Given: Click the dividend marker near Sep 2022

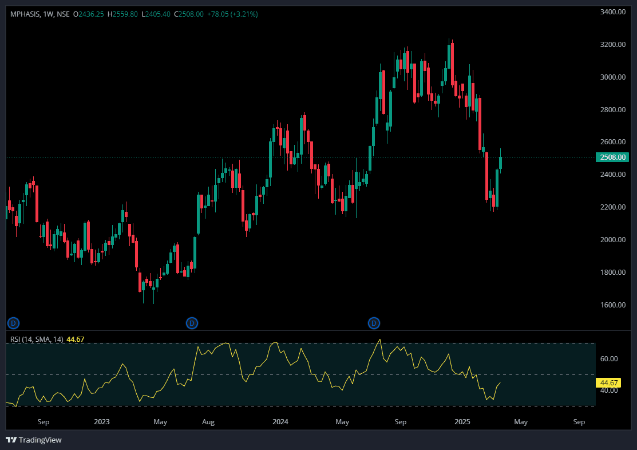Looking at the screenshot, I should (x=13, y=323).
